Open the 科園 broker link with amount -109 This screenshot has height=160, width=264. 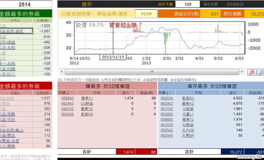[x=8, y=69]
